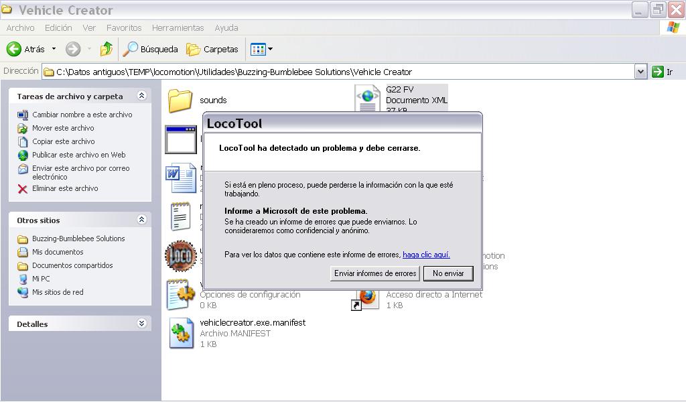The height and width of the screenshot is (402, 686).
Task: Collapse Tareas de archivo y carpeta panel
Action: click(x=141, y=96)
